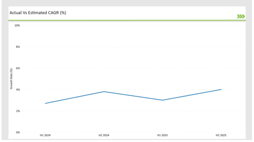254x142 pixels.
Task: Click the Growth Rate (%) axis title
Action: pyautogui.click(x=11, y=79)
